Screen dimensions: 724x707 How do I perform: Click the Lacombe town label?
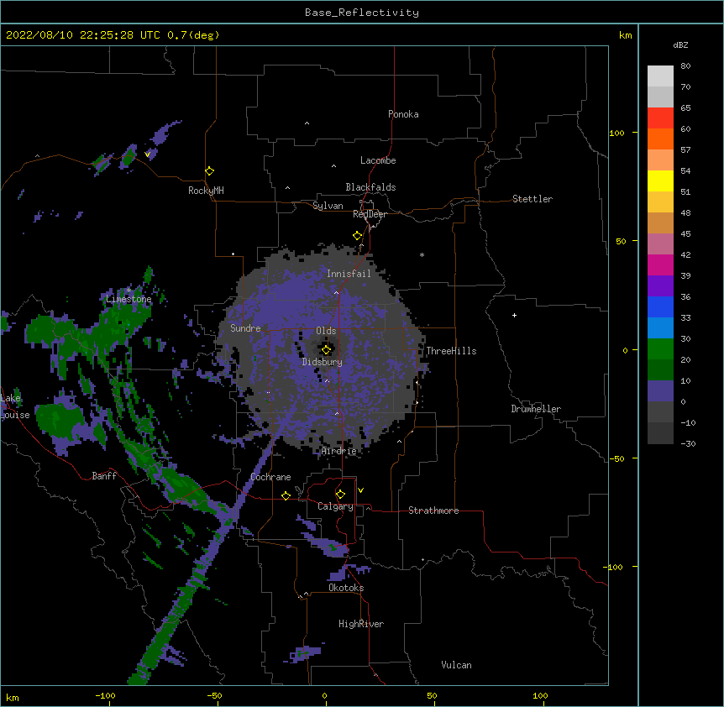(378, 160)
